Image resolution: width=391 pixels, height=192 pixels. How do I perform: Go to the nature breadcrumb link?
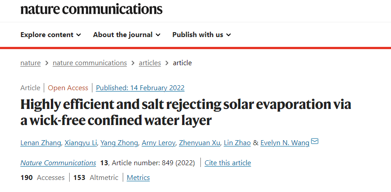coord(30,63)
